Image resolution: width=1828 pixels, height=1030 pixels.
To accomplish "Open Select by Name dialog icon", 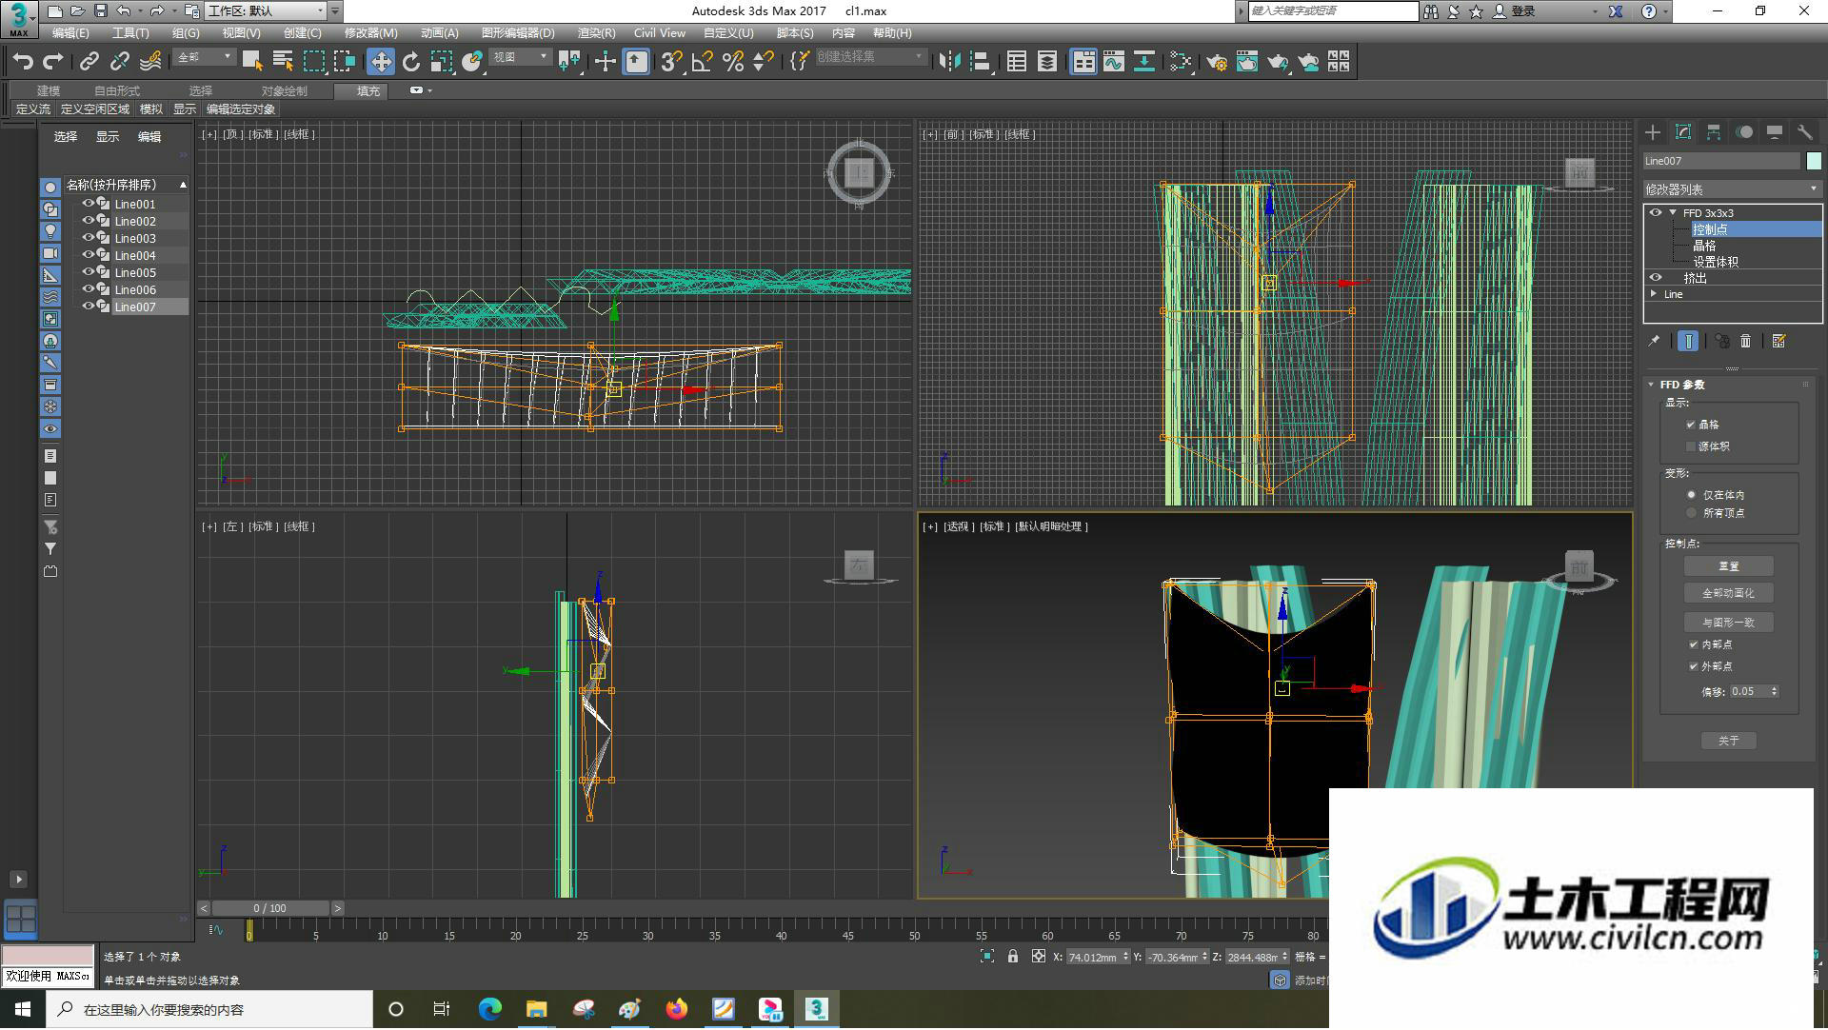I will point(283,62).
